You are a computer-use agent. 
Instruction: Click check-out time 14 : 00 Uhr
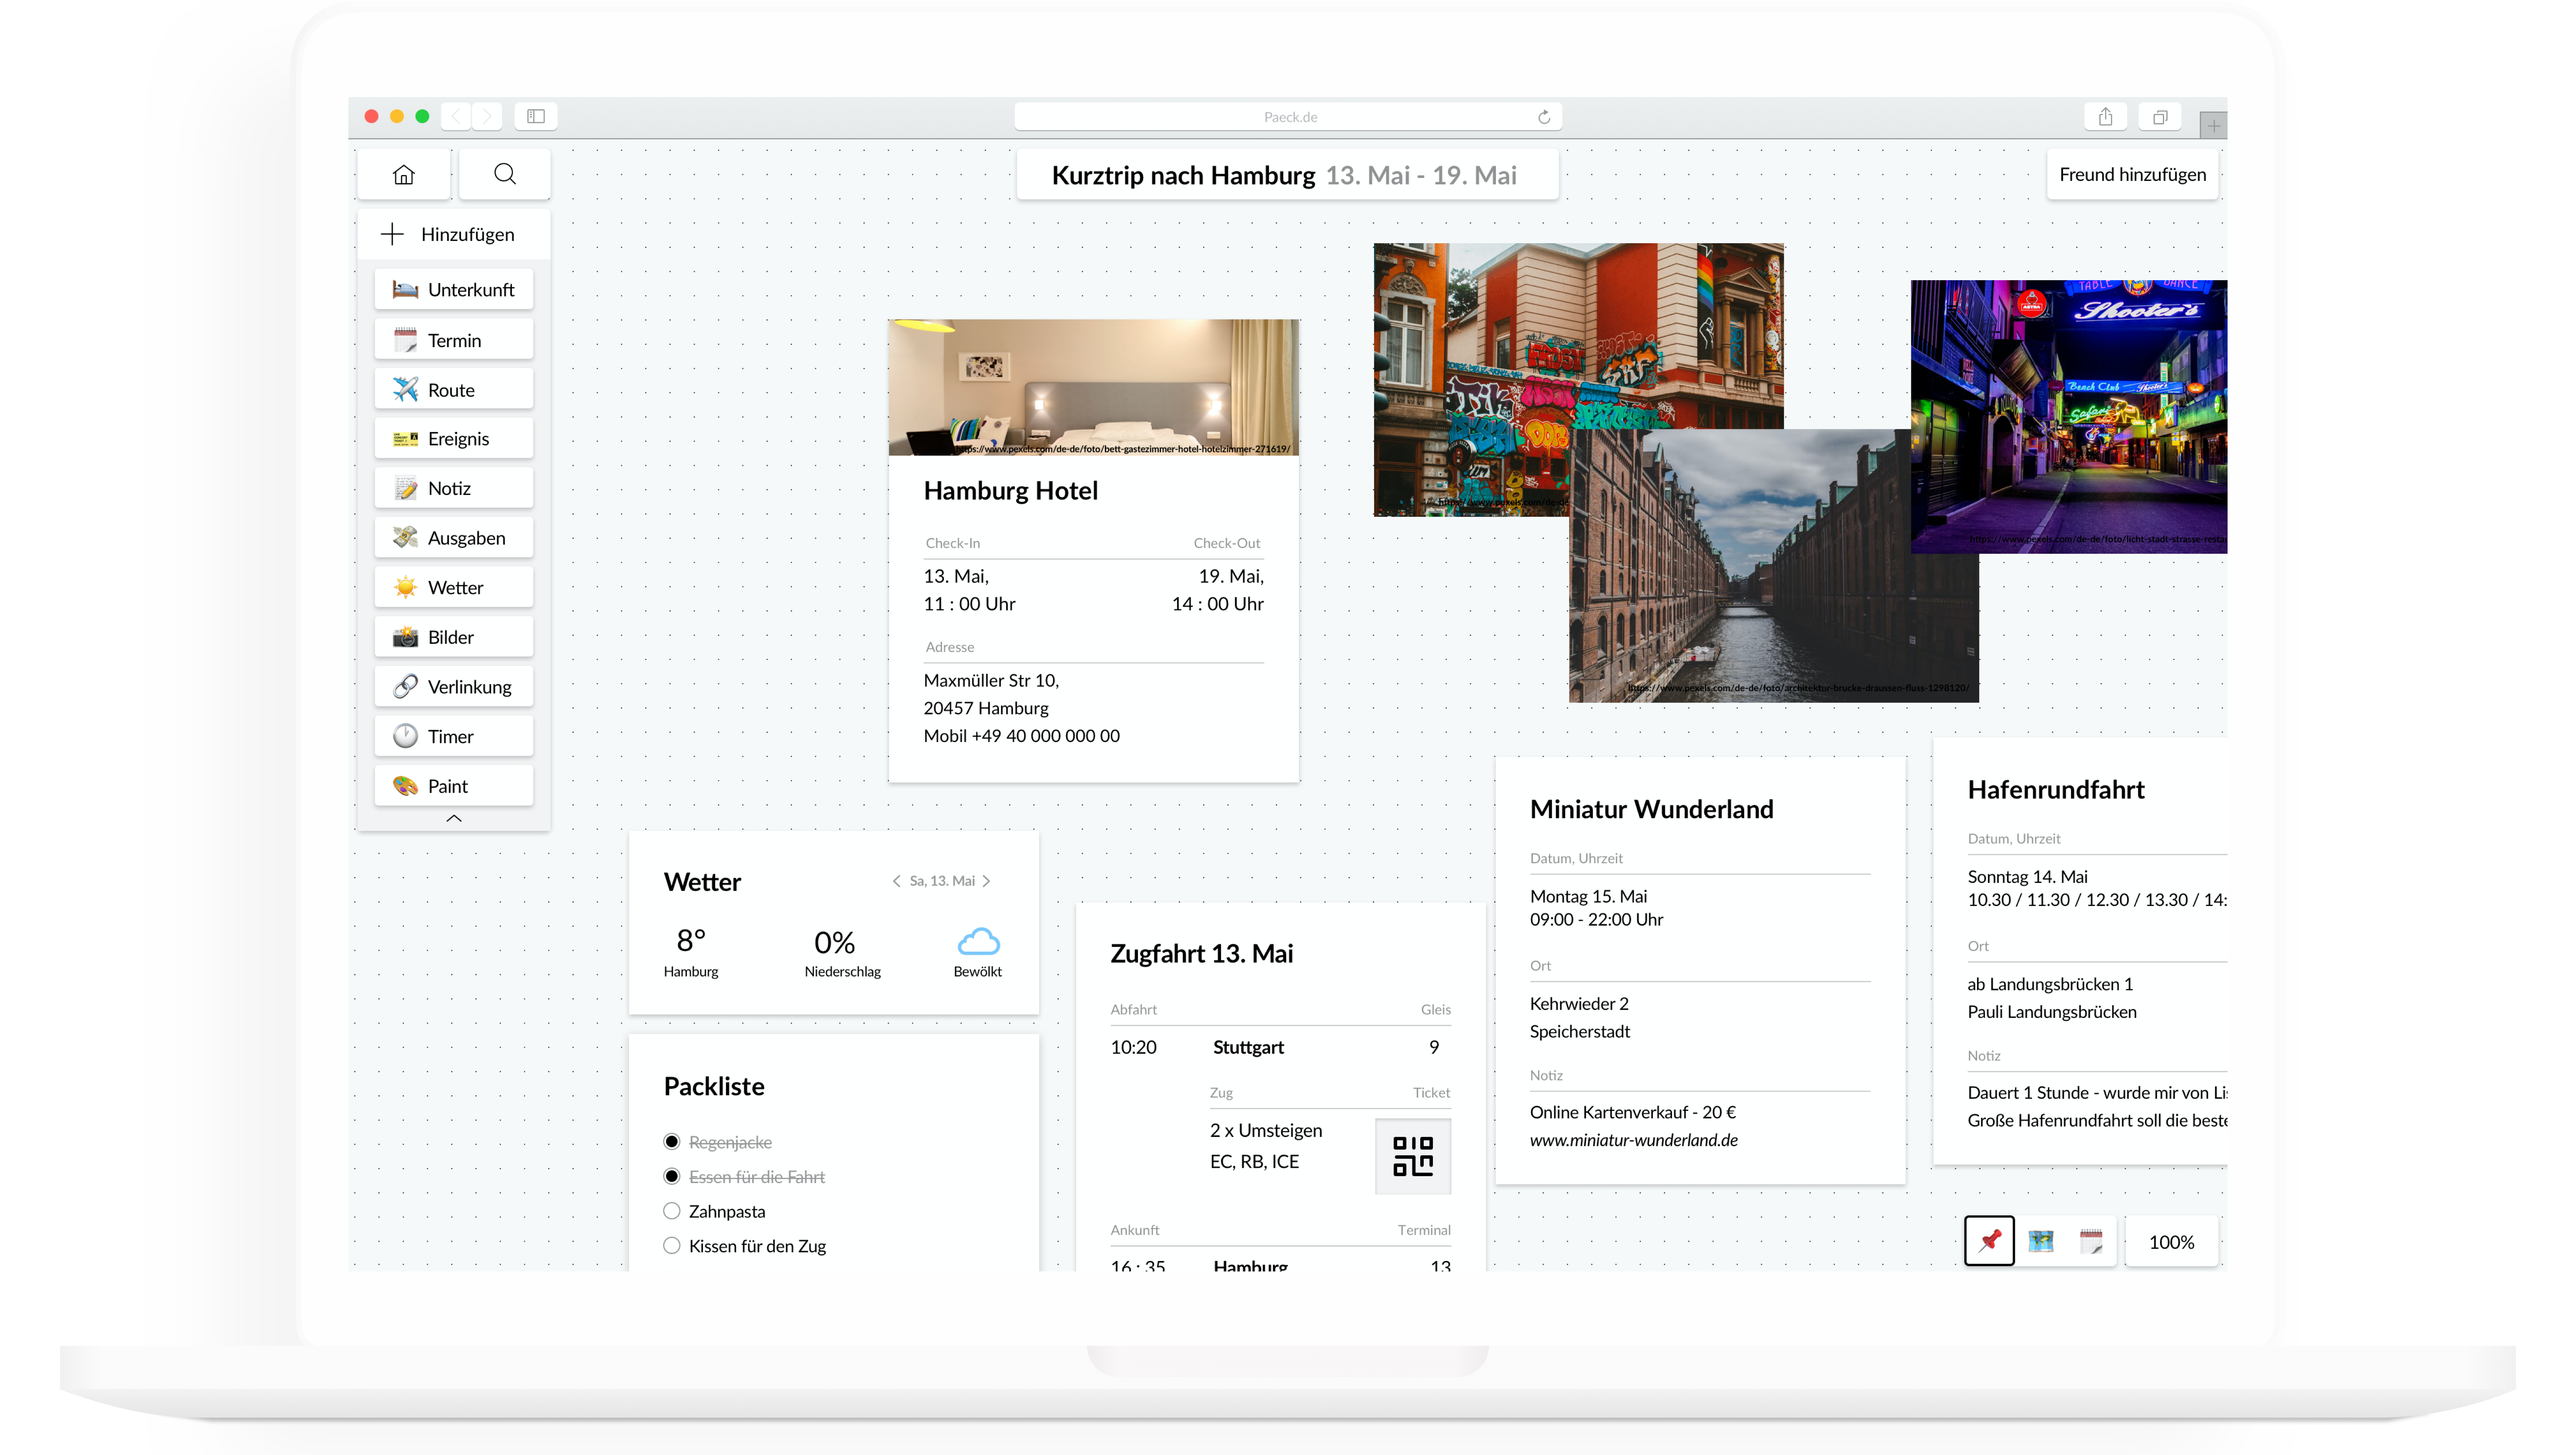[1218, 604]
